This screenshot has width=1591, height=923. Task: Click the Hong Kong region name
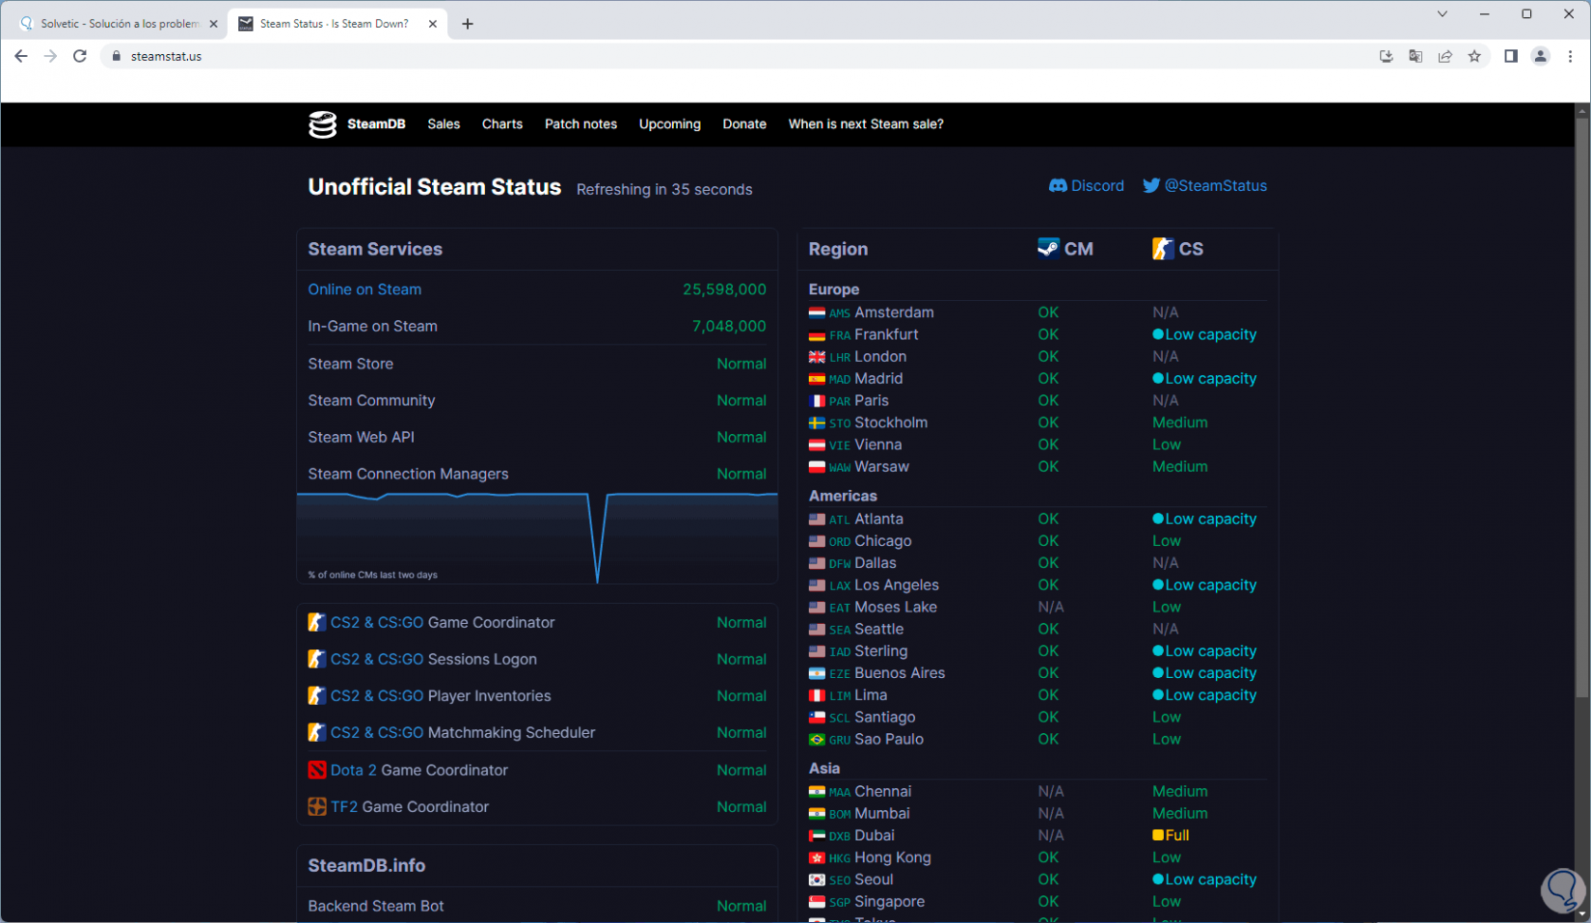tap(893, 857)
